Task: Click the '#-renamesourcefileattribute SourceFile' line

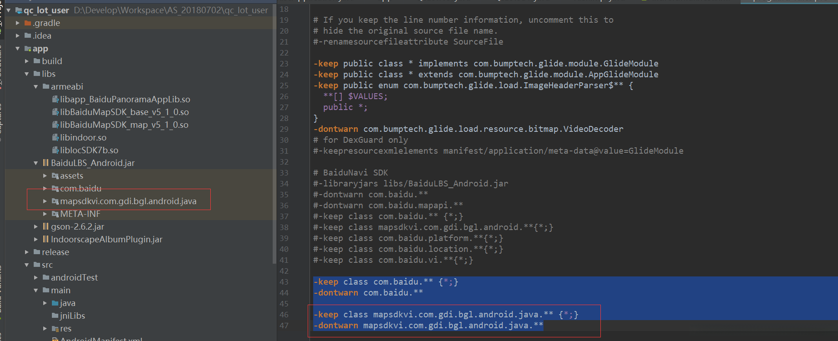Action: [x=408, y=42]
